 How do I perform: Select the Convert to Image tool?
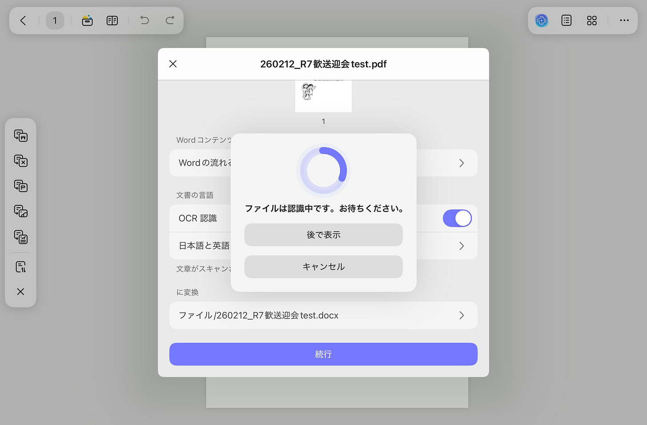(x=20, y=212)
